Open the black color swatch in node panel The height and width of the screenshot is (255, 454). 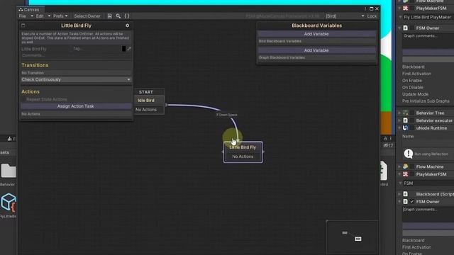[x=123, y=49]
